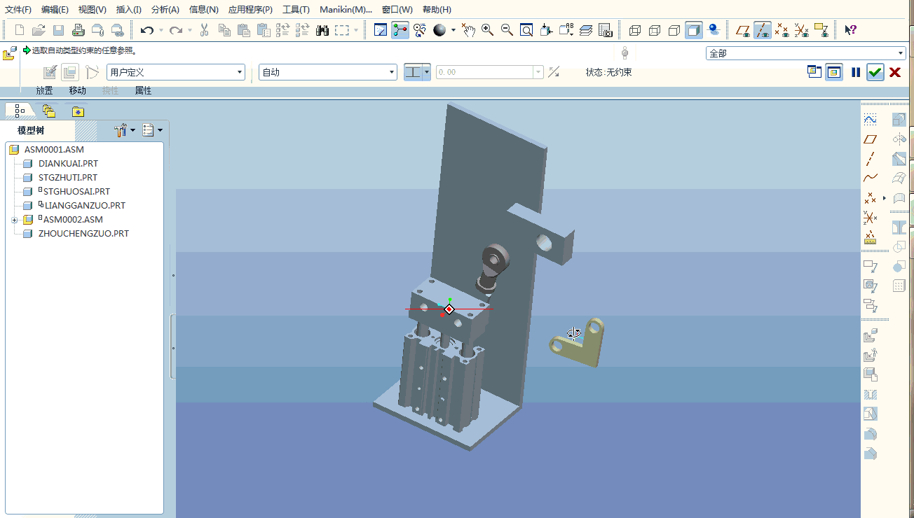
Task: Toggle datum planes display
Action: click(743, 30)
